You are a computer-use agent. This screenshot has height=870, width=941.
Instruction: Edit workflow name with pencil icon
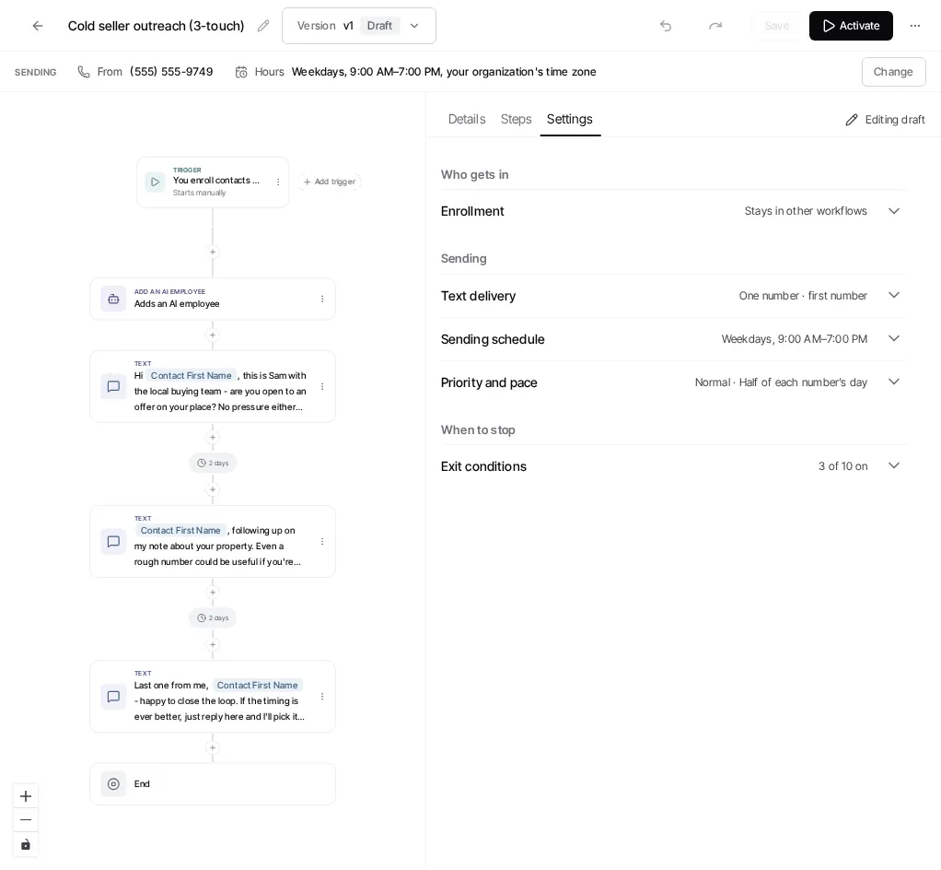(262, 26)
